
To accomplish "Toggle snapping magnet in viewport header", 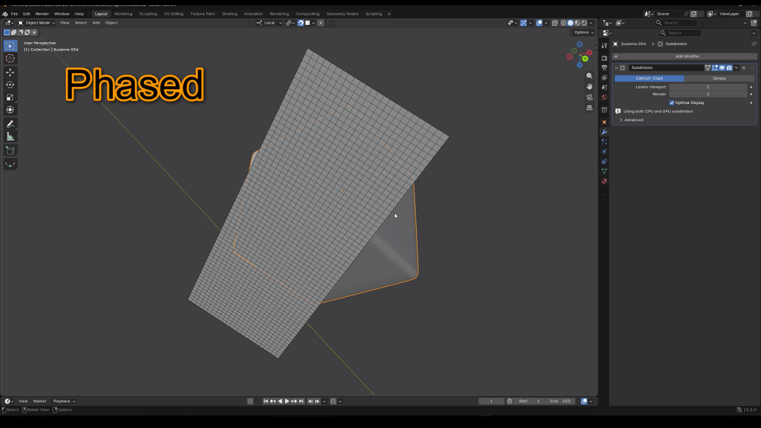I will pos(301,23).
